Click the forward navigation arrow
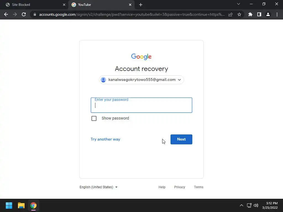Image resolution: width=283 pixels, height=212 pixels. coord(15,14)
